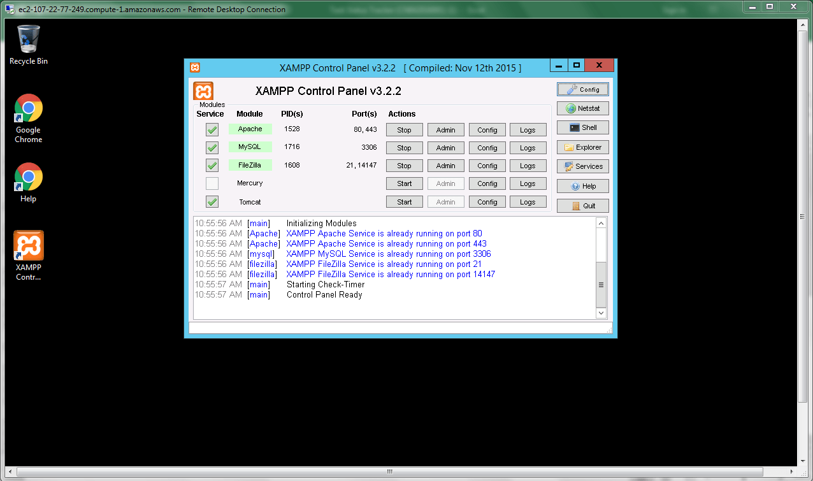
Task: Quit the XAMPP Control Panel
Action: pyautogui.click(x=582, y=206)
